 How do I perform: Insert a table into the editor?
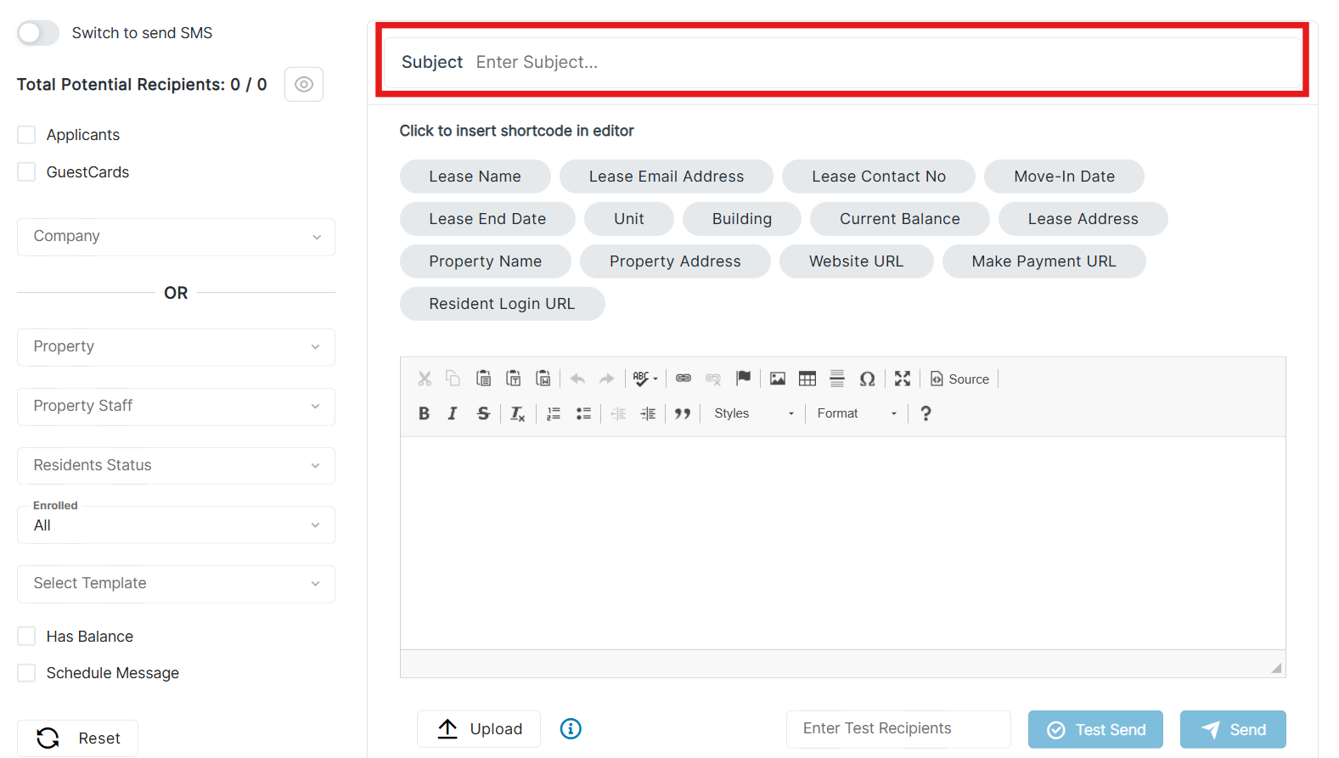coord(807,379)
